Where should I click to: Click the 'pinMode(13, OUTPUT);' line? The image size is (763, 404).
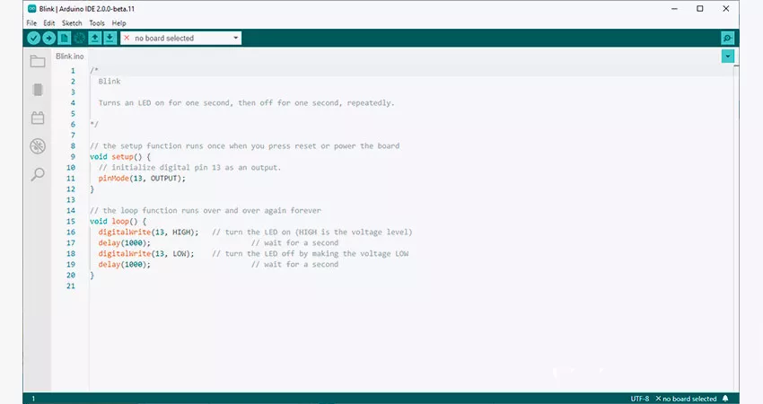[x=142, y=178]
